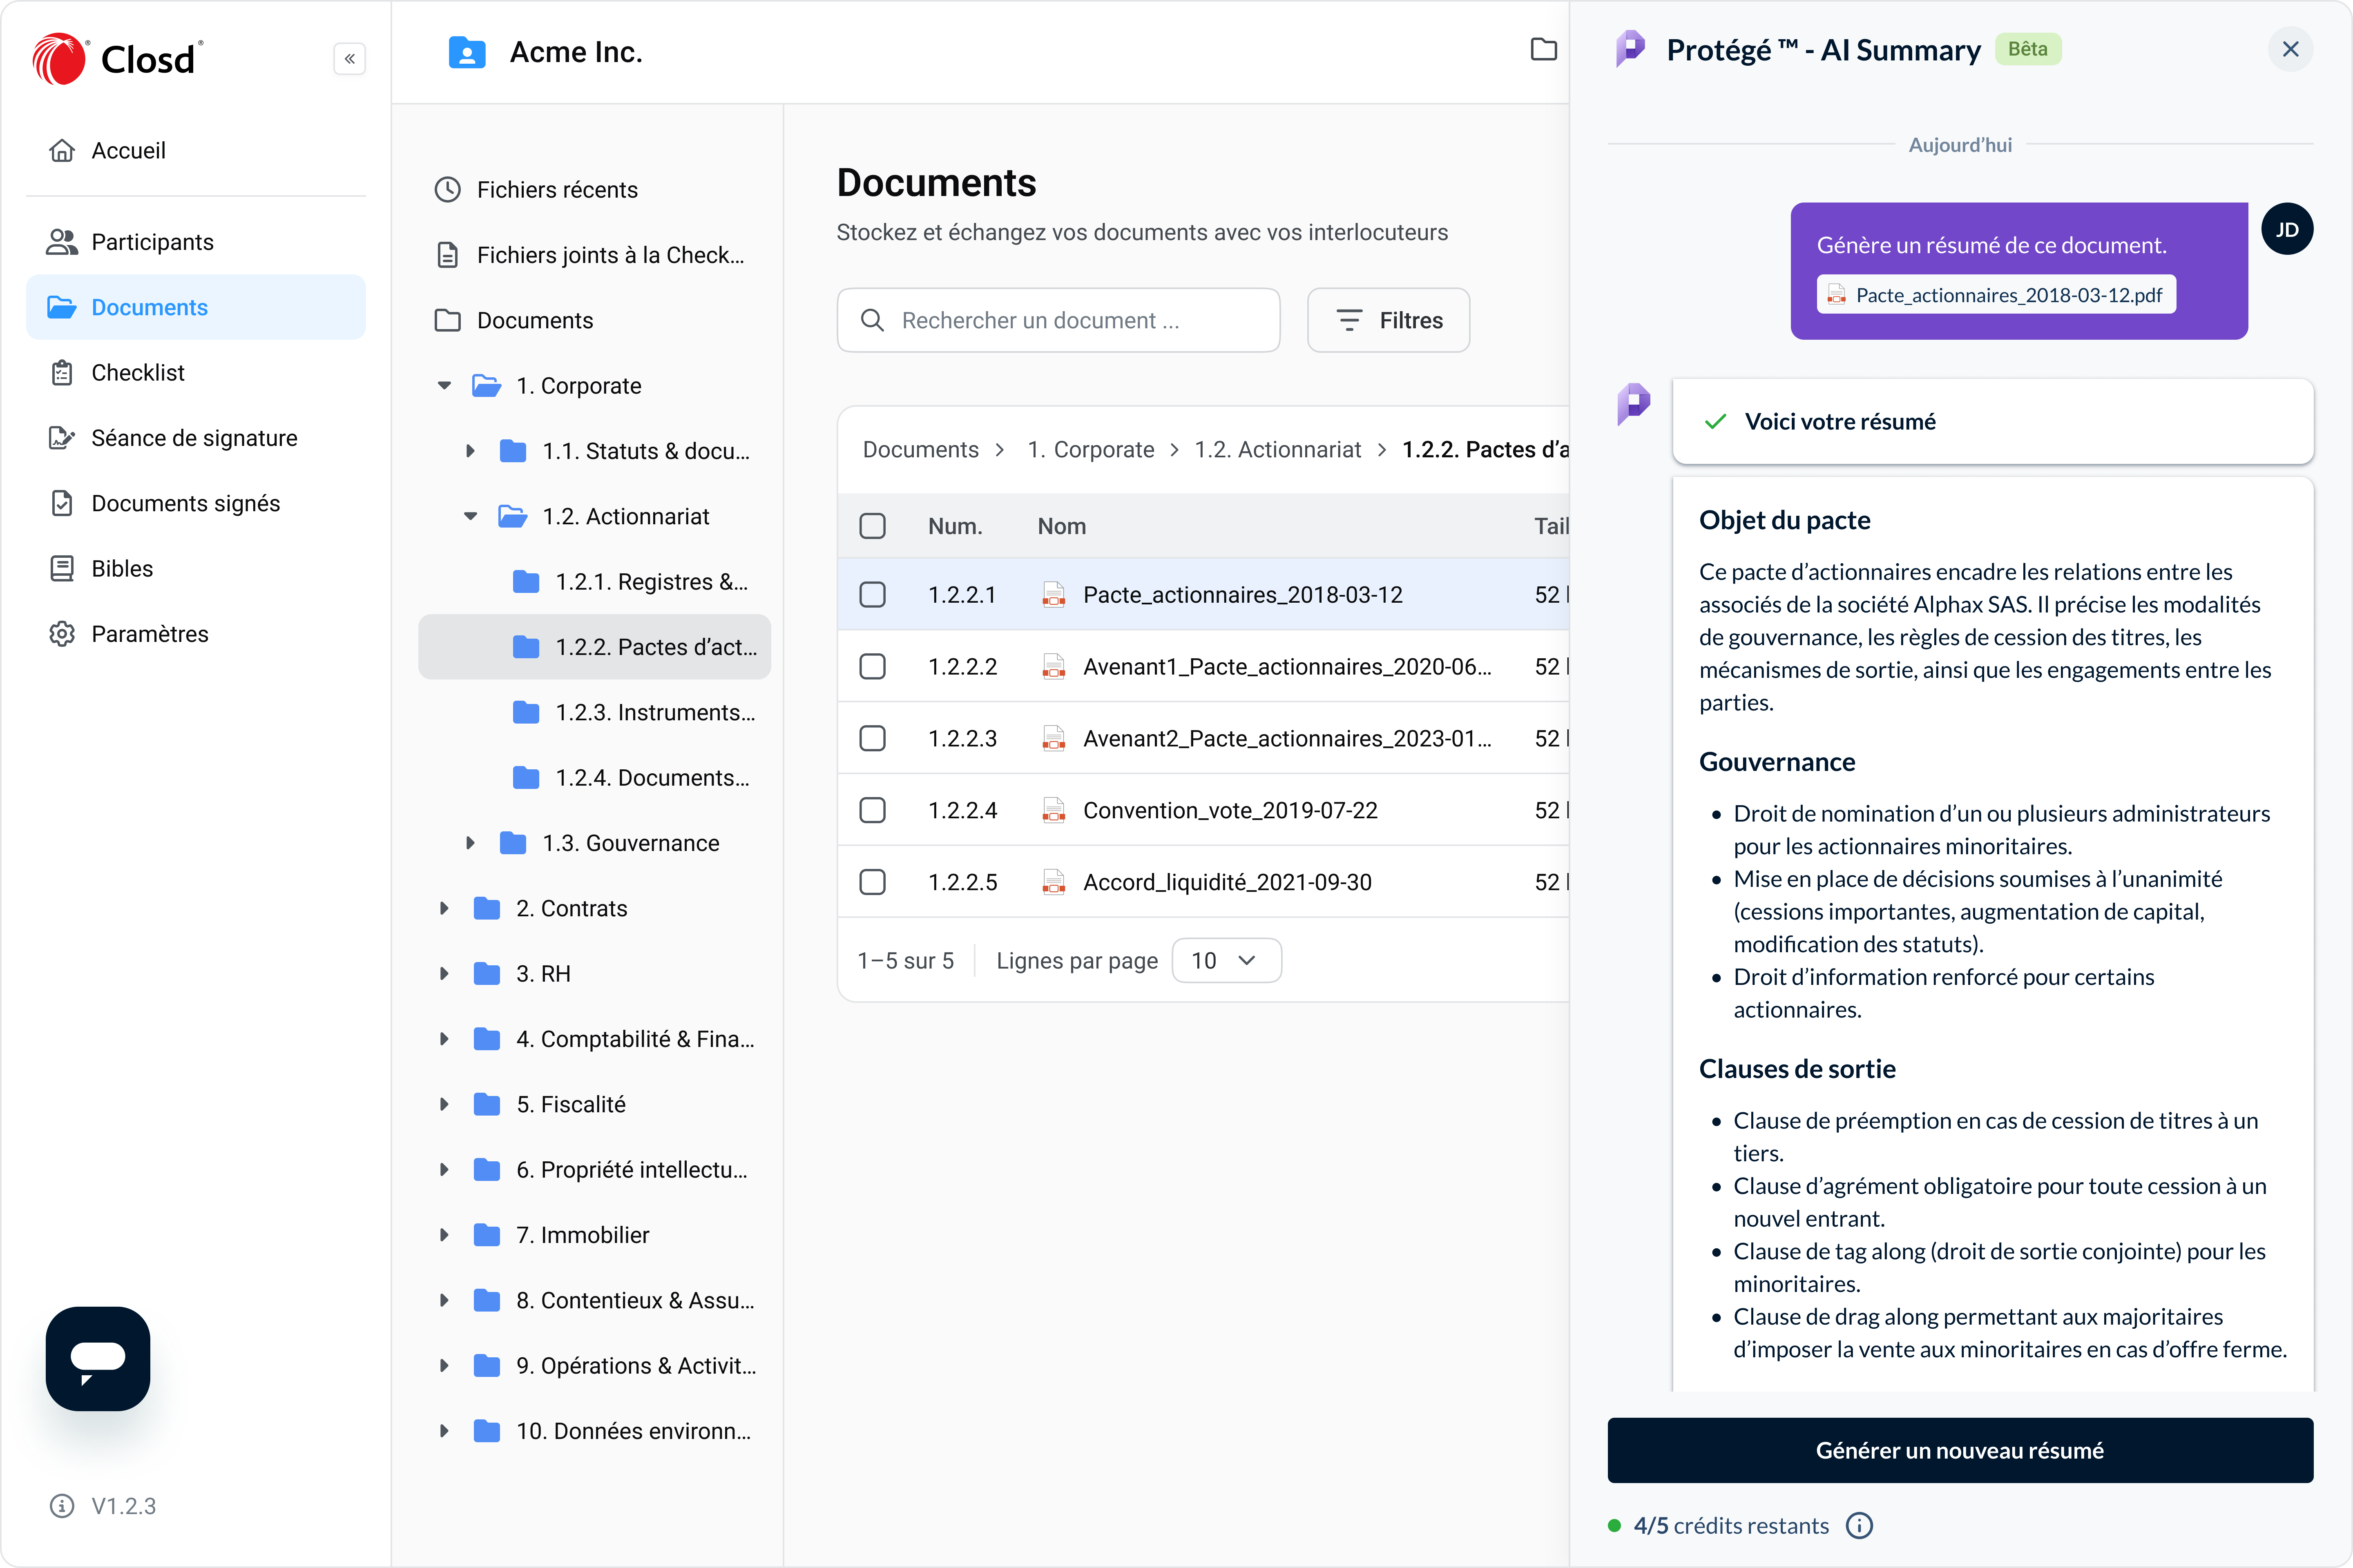Close the Protégé AI Summary panel
This screenshot has width=2353, height=1568.
pos(2290,50)
